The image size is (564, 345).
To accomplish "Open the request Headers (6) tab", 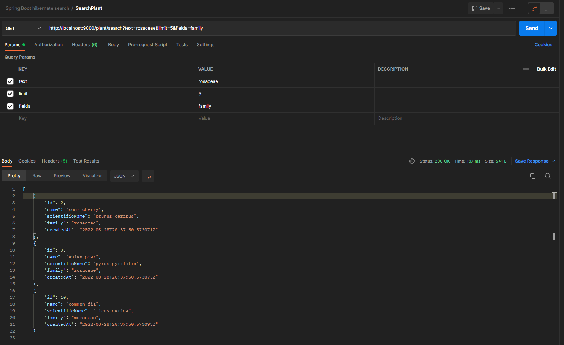I will (85, 45).
